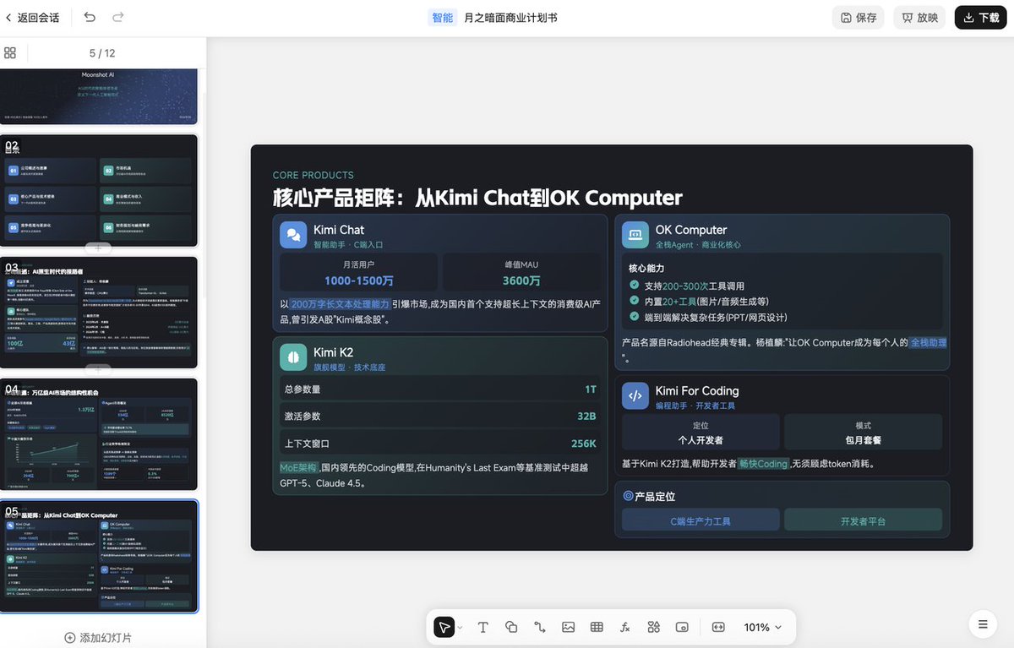Click the 全栈助理 highlighted text
Screen dimensions: 1014x648
pos(928,343)
